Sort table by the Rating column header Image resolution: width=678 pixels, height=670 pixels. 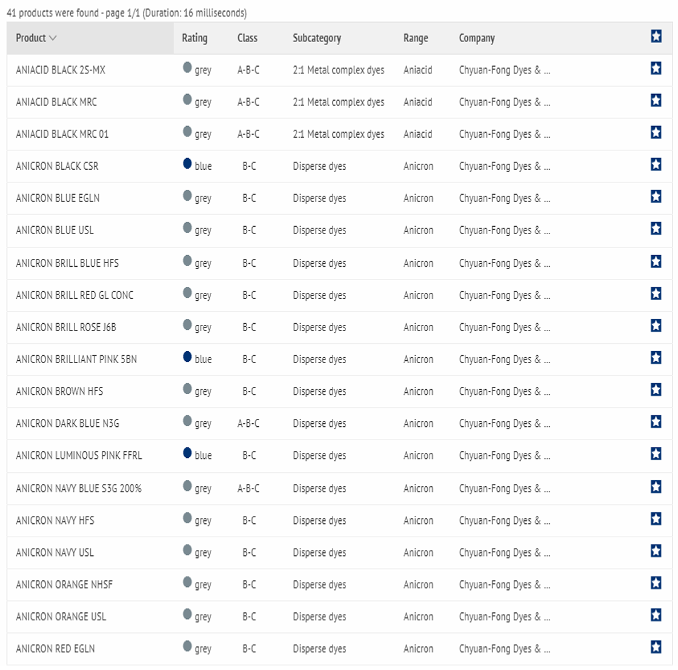click(x=194, y=38)
